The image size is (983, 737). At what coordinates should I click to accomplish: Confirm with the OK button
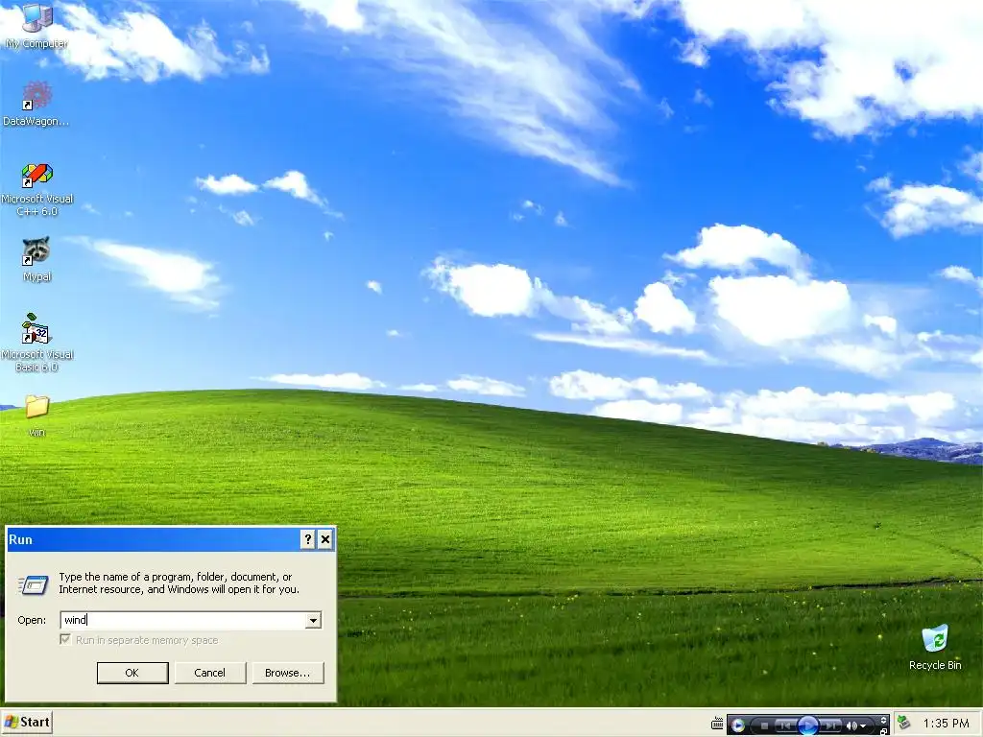point(132,673)
